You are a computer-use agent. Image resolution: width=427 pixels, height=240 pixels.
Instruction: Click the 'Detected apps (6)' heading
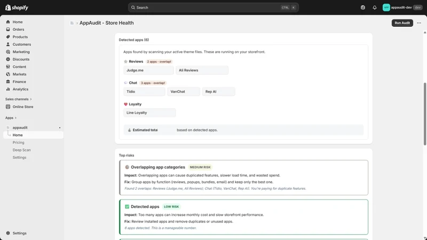134,39
